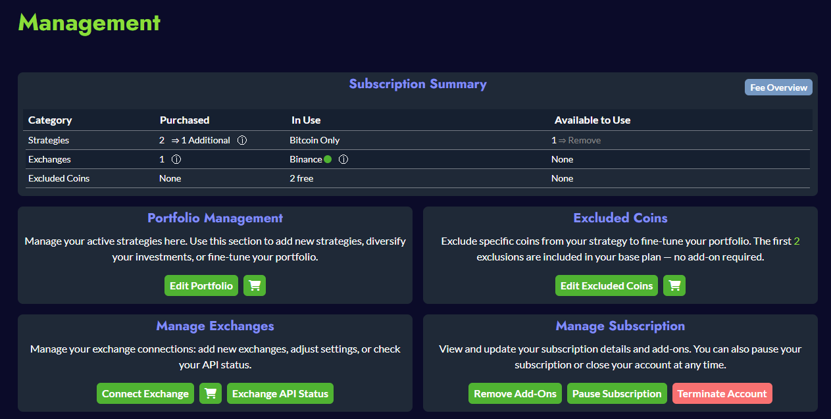Click the info icon next to Strategies purchased
The image size is (831, 419).
(x=242, y=140)
